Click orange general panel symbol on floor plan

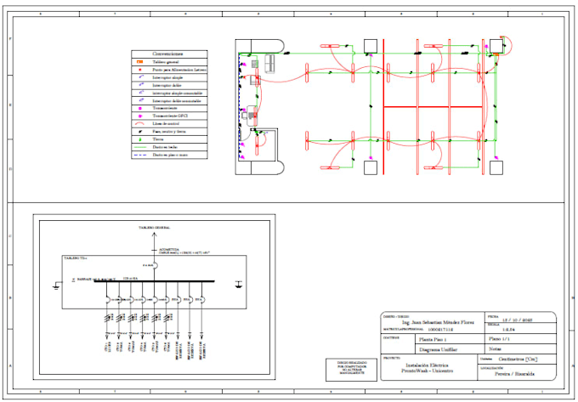coord(496,54)
